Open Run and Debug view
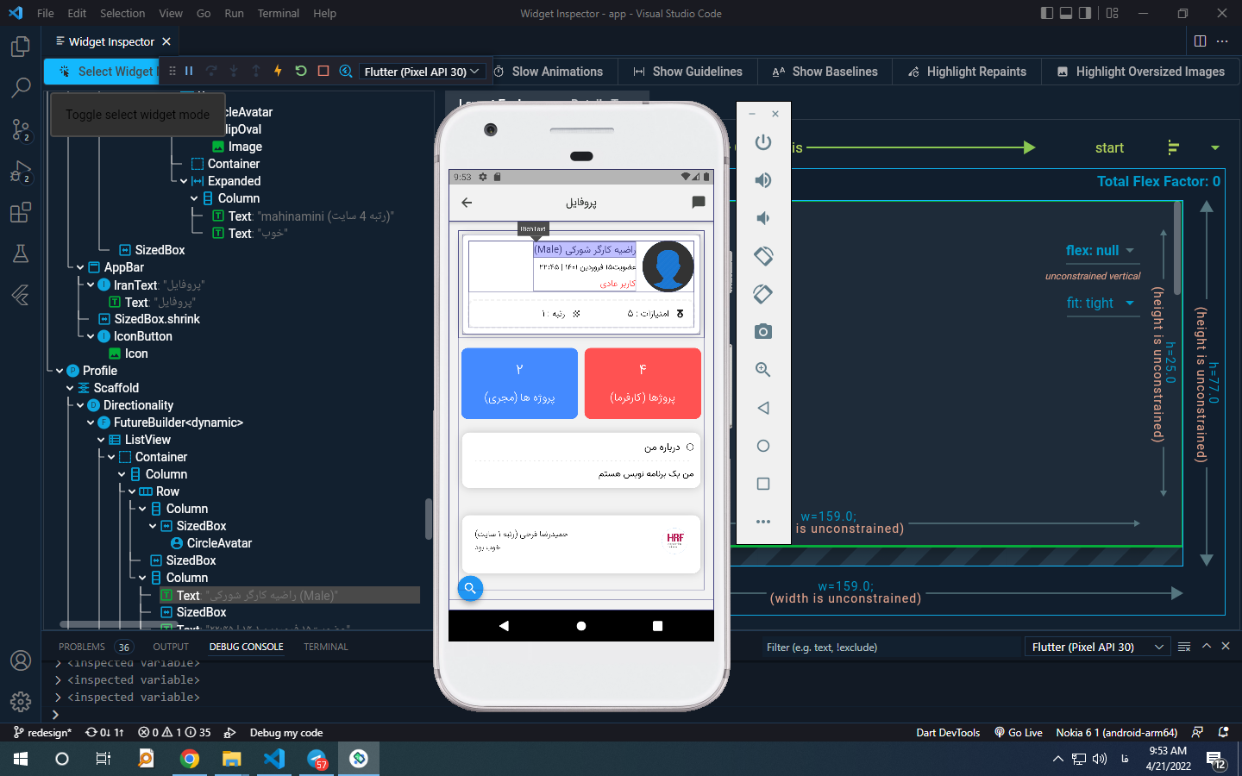Screen dimensions: 1242x776 pyautogui.click(x=21, y=171)
